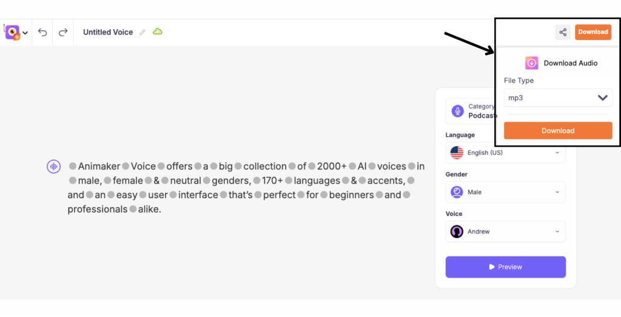
Task: Edit project name with pencil icon
Action: click(x=143, y=33)
